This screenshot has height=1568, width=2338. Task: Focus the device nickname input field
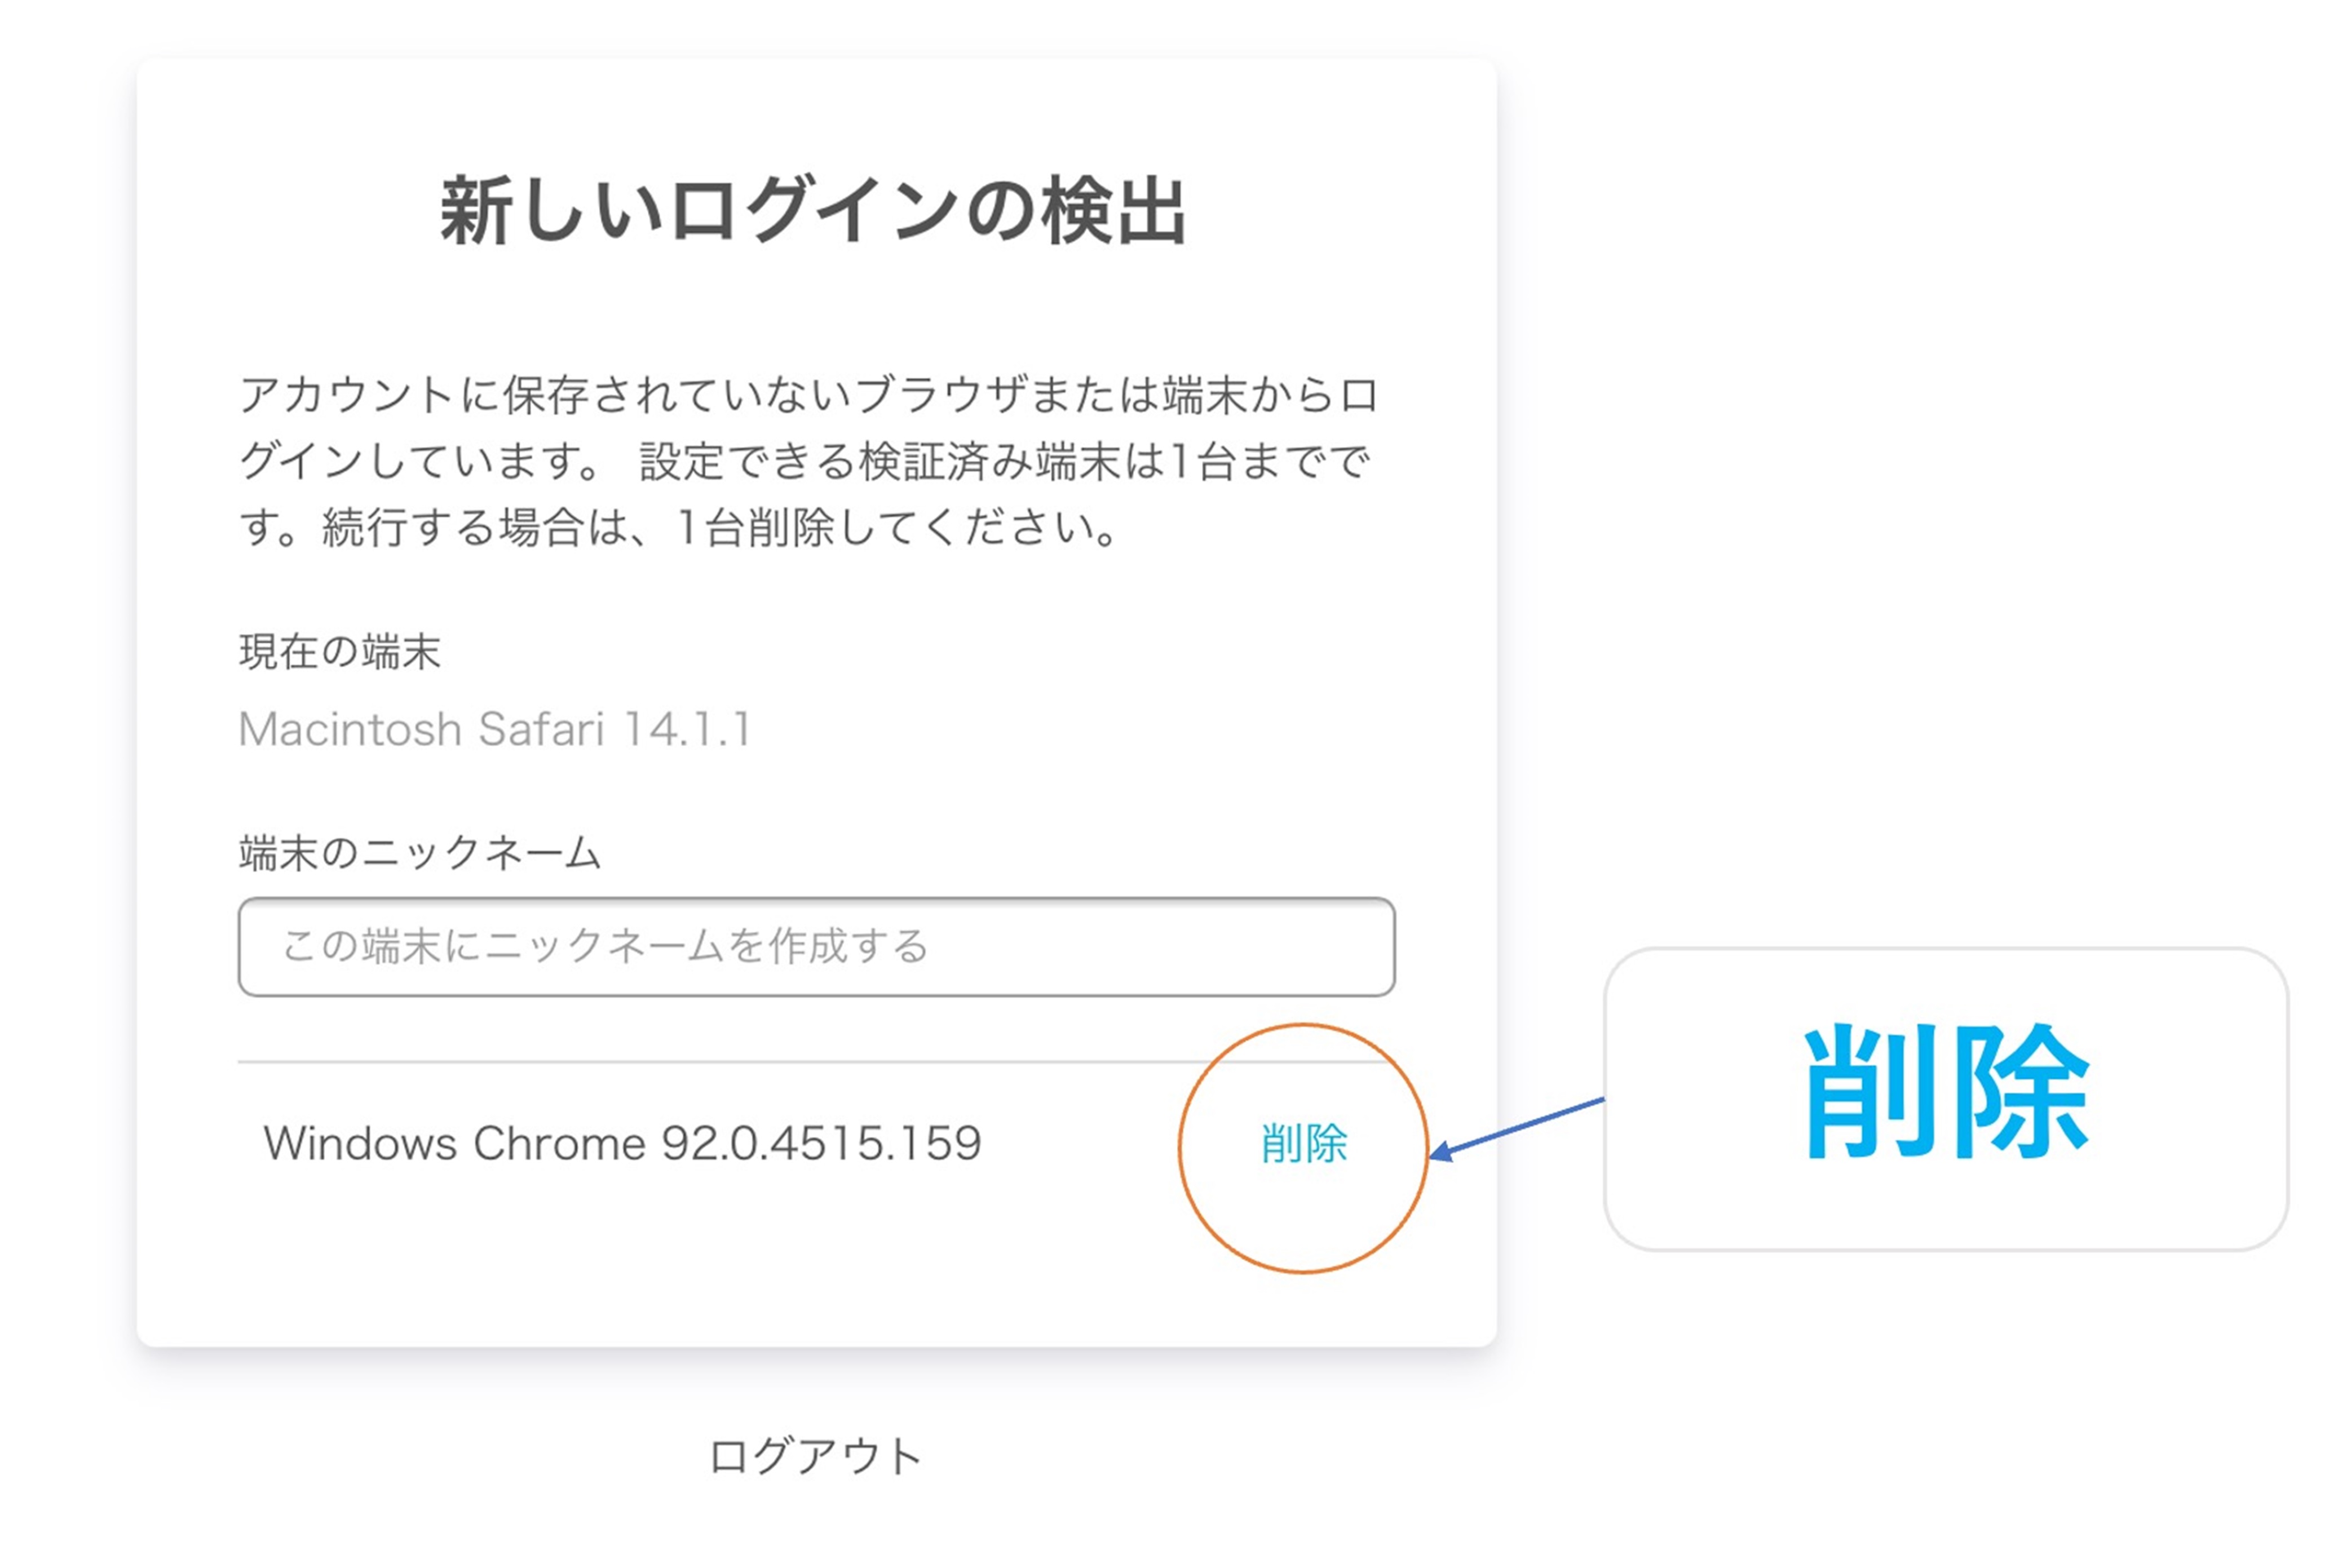816,947
